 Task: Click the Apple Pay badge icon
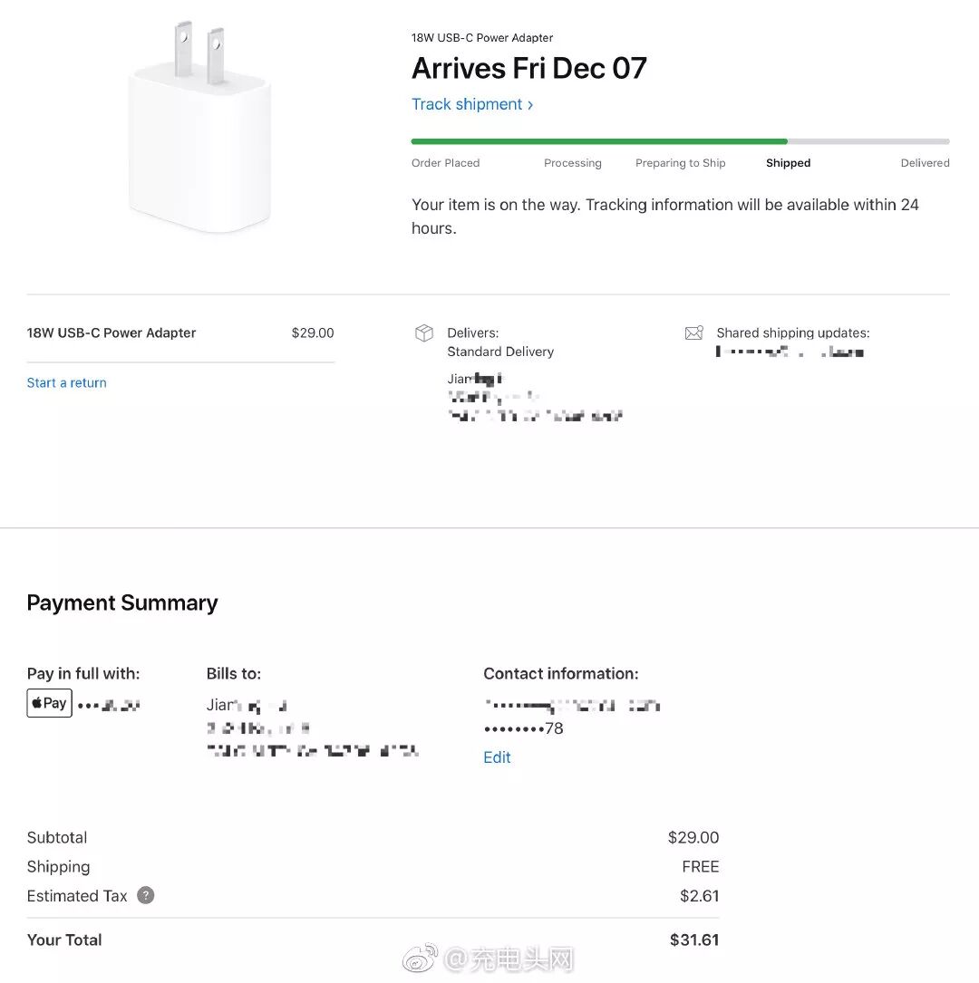tap(49, 703)
